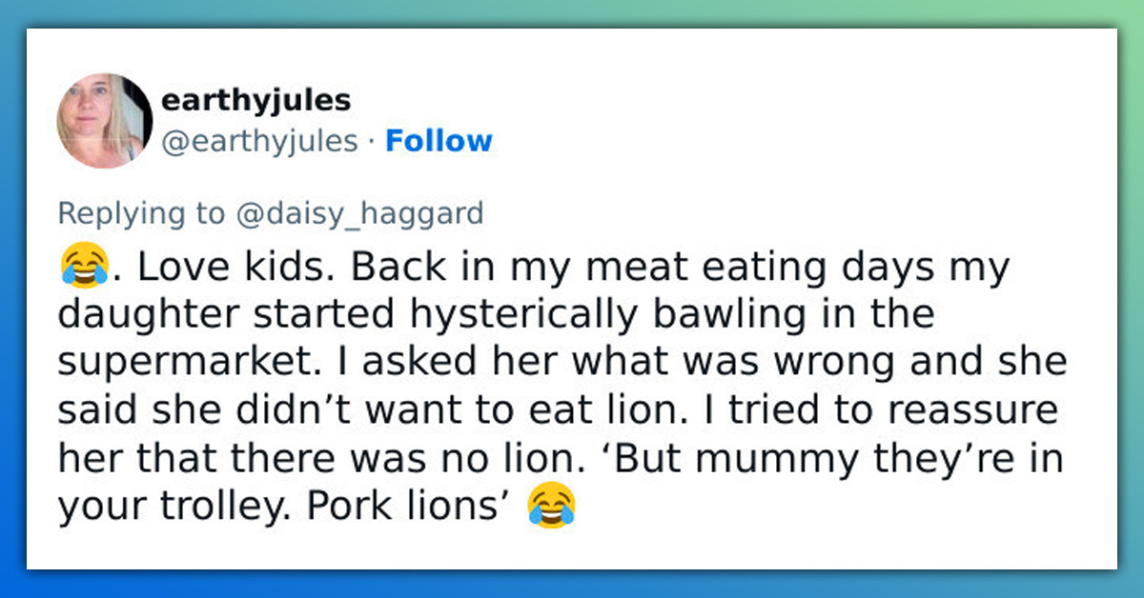Click the earthyjules profile avatar photo

(105, 121)
